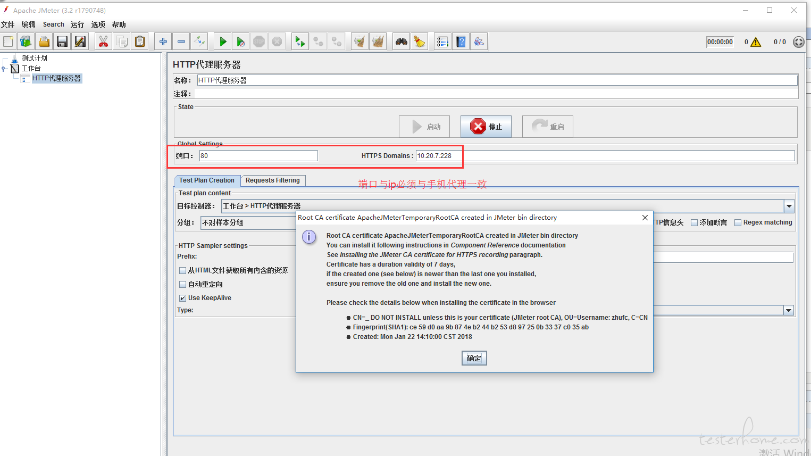Viewport: 811px width, 456px height.
Task: Click the Open file folder icon
Action: [x=44, y=42]
